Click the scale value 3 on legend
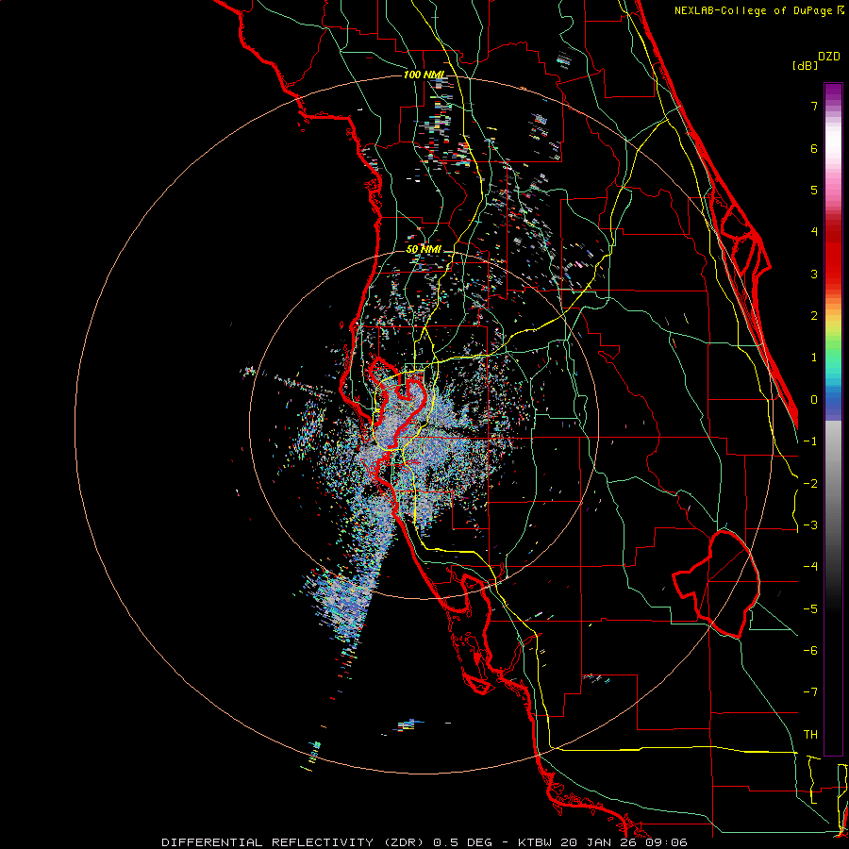The width and height of the screenshot is (849, 849). coord(814,274)
